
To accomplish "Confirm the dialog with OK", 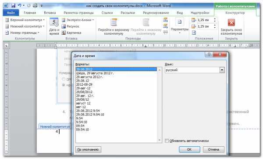I will tap(189, 149).
